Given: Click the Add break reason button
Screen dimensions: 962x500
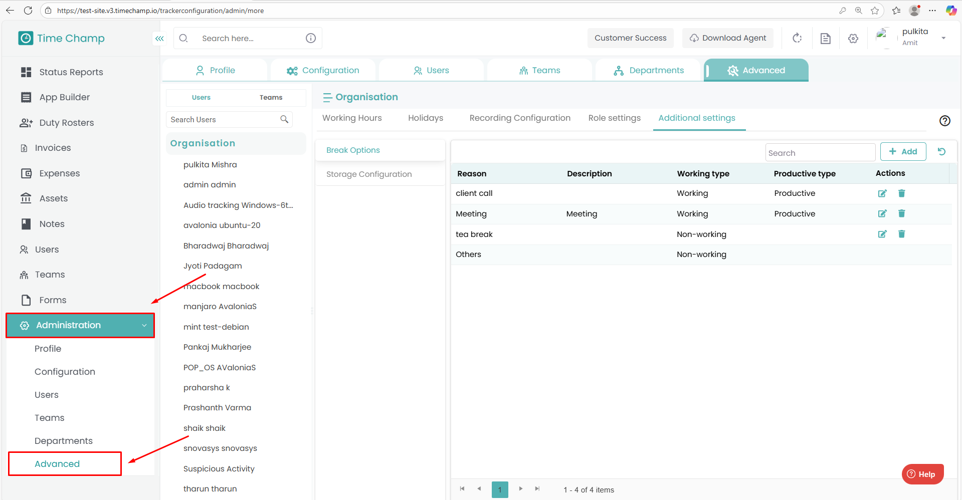Looking at the screenshot, I should [x=903, y=152].
